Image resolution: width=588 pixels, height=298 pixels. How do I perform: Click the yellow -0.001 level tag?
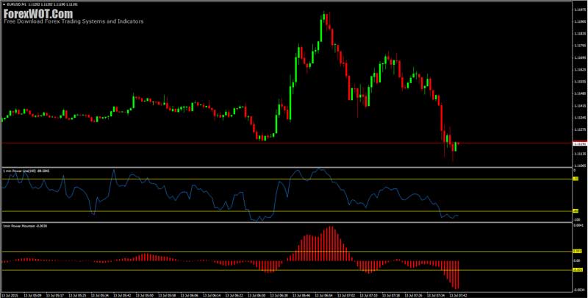coord(578,270)
